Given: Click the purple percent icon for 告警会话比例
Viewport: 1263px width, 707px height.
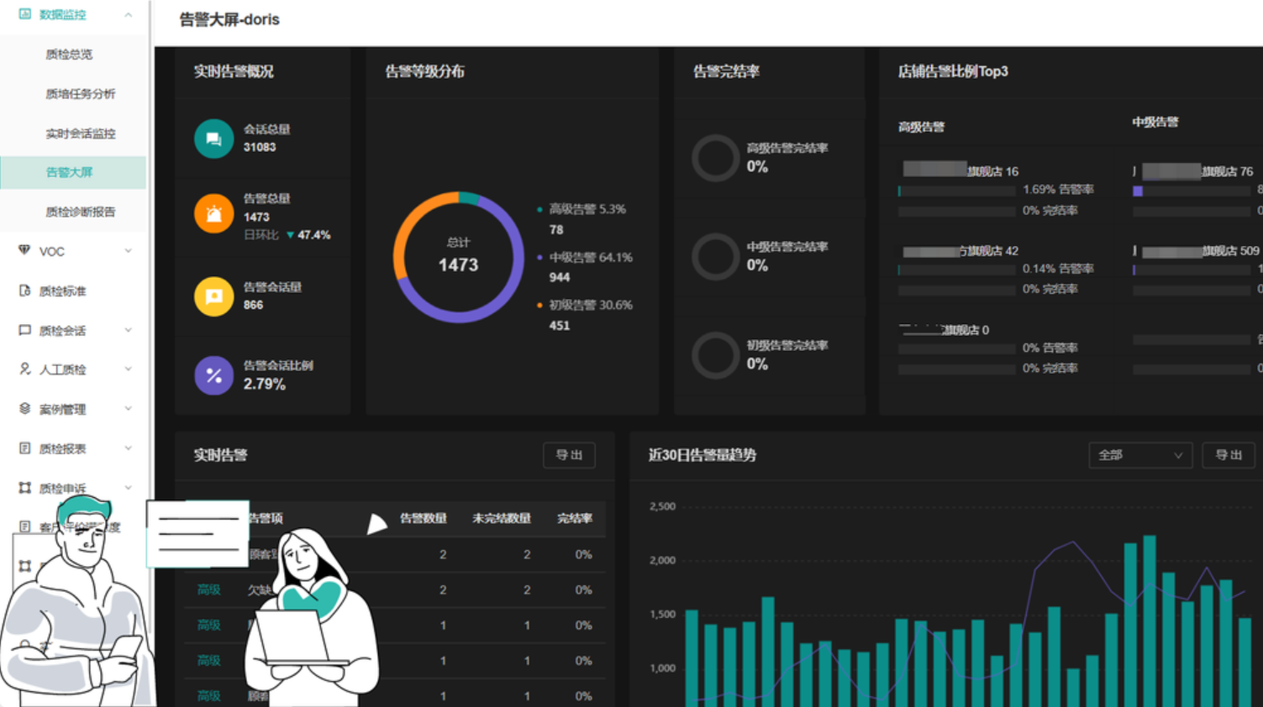Looking at the screenshot, I should (213, 375).
